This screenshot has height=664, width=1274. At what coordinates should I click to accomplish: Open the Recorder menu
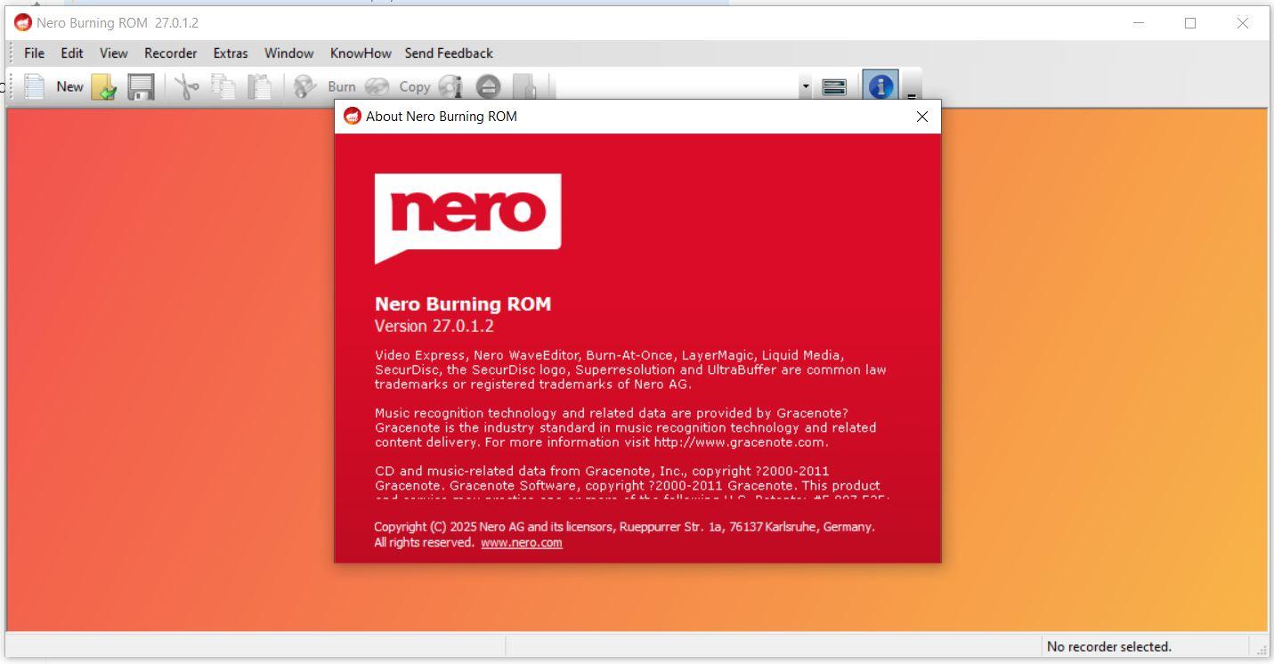click(170, 53)
